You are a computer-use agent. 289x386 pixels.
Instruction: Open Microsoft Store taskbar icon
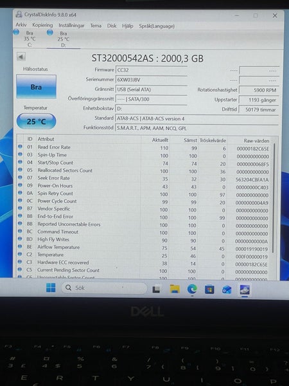click(x=209, y=289)
